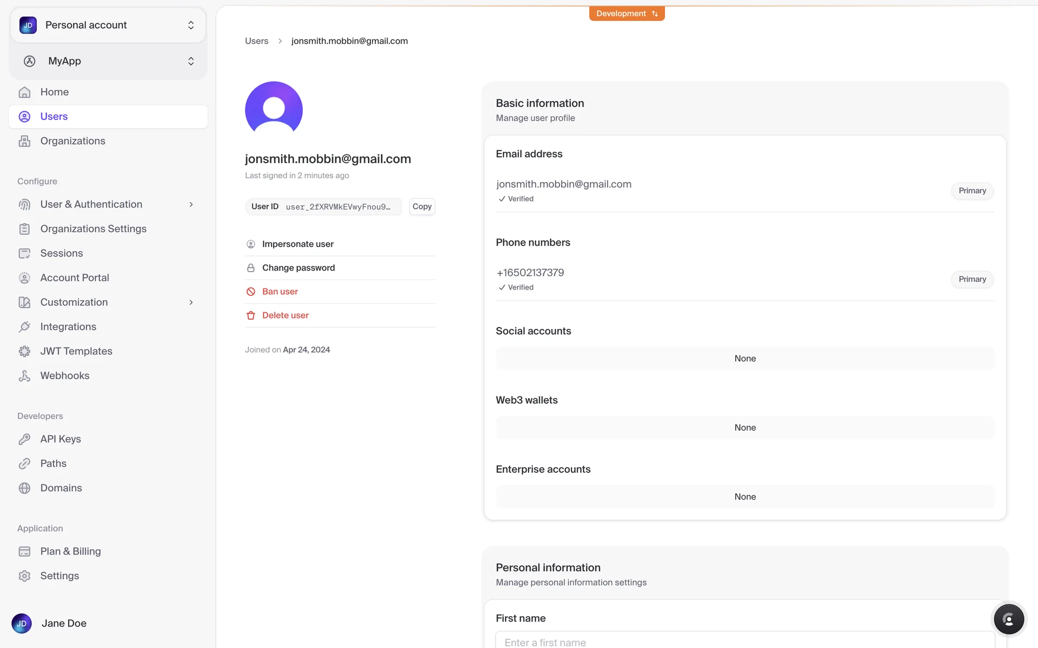Expand the Customization submenu chevron
This screenshot has height=648, width=1038.
191,302
